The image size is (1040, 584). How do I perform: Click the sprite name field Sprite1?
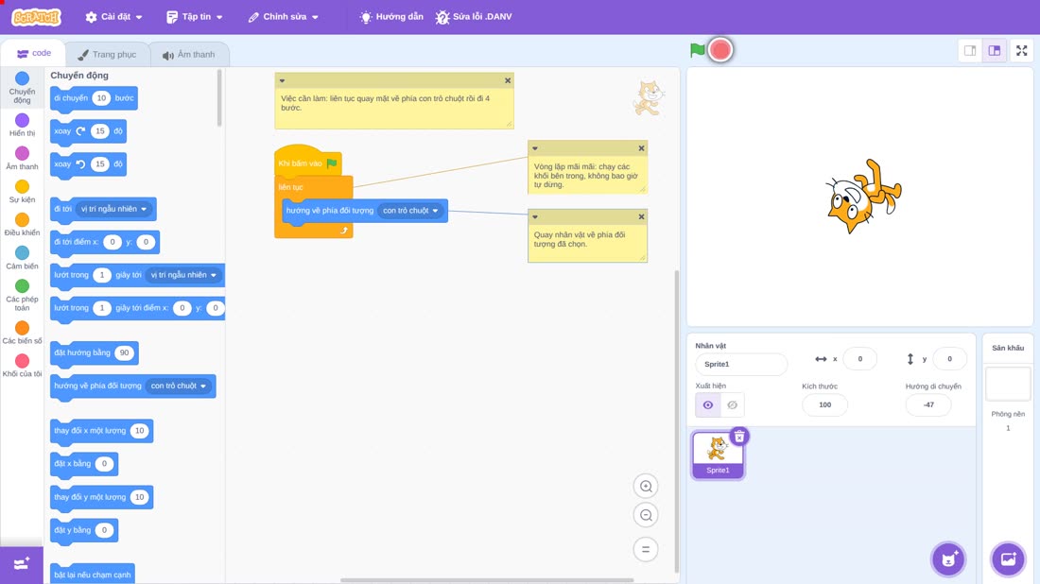741,364
